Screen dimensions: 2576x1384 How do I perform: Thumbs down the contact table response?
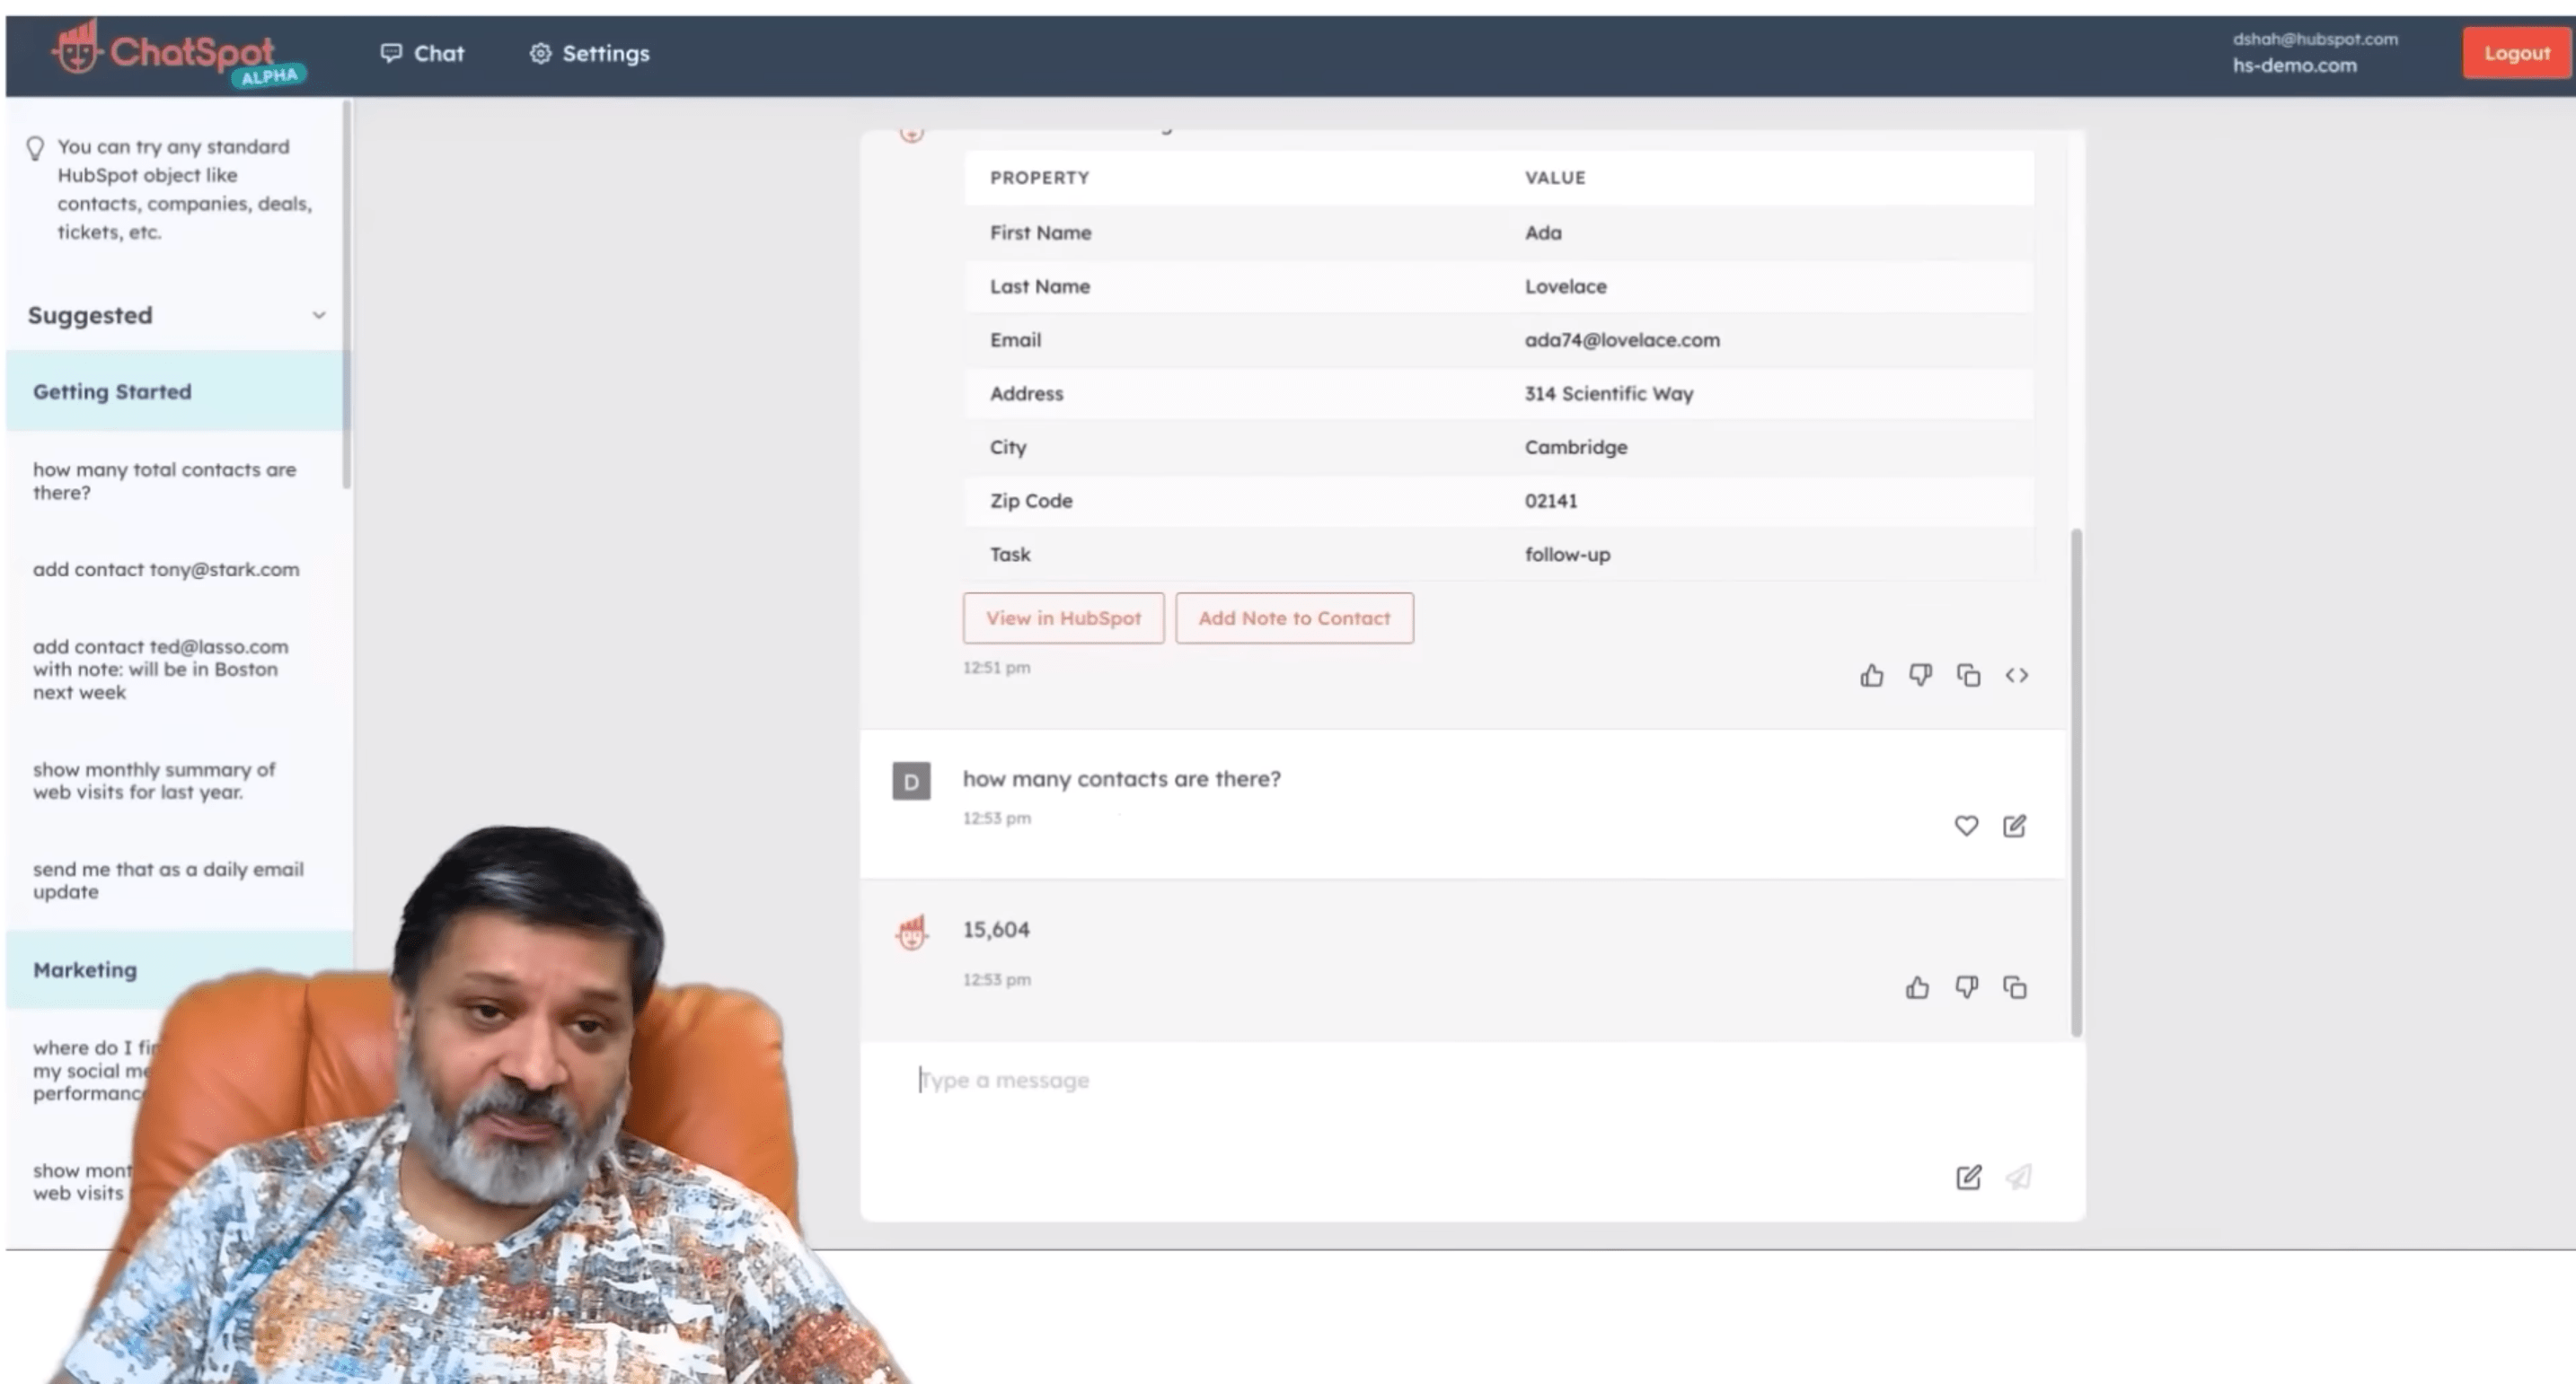coord(1920,676)
